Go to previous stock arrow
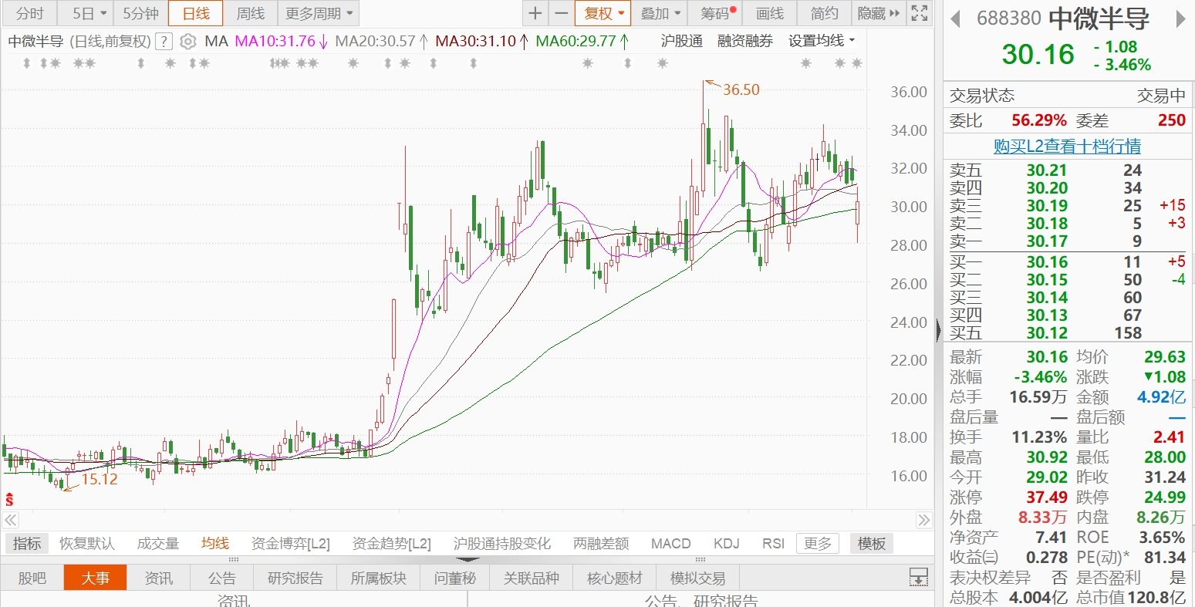The image size is (1195, 607). (955, 19)
